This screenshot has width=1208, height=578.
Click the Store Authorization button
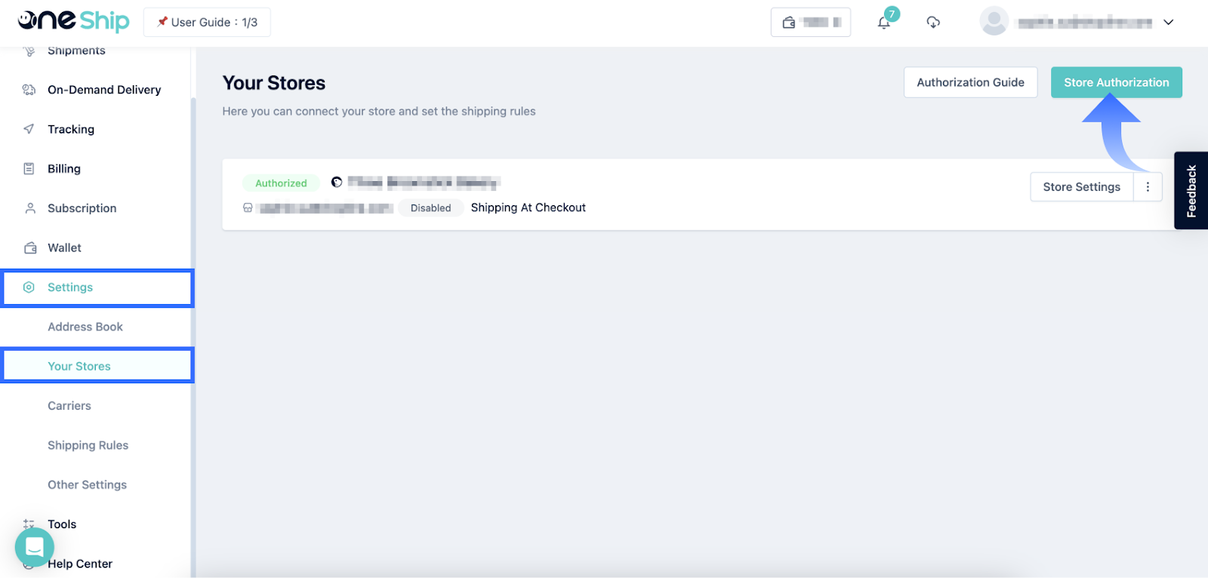pyautogui.click(x=1116, y=82)
